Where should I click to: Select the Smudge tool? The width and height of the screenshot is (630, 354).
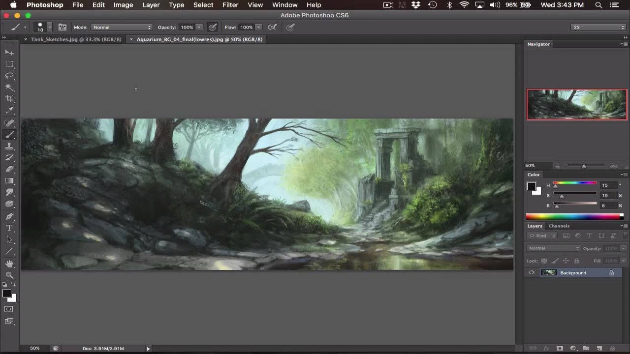coord(9,192)
